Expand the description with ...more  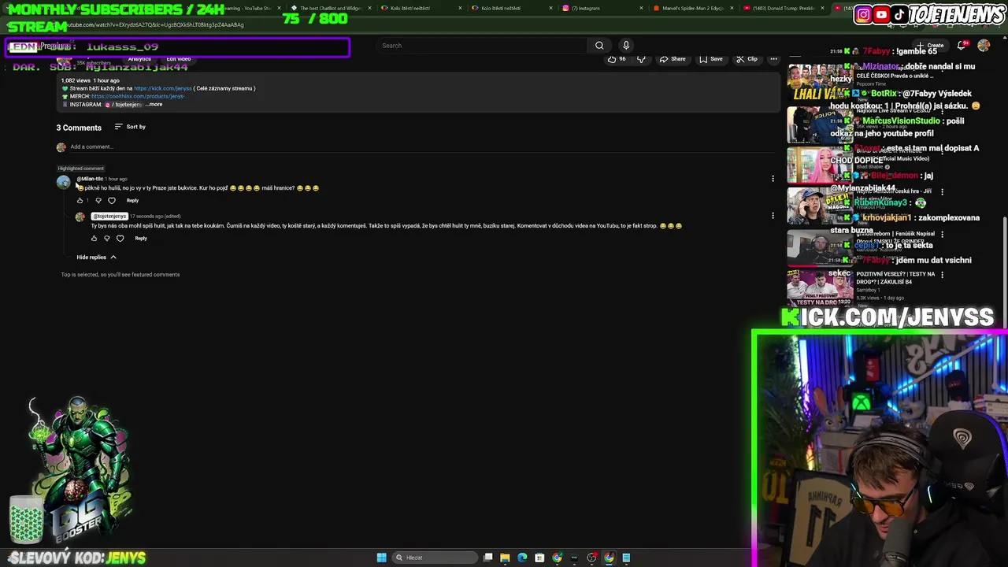click(154, 105)
